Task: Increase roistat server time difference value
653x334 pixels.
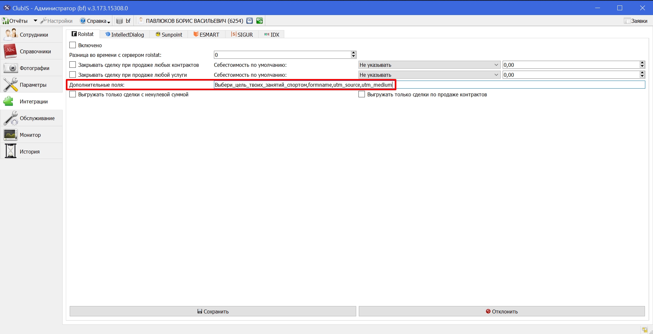Action: click(x=354, y=53)
